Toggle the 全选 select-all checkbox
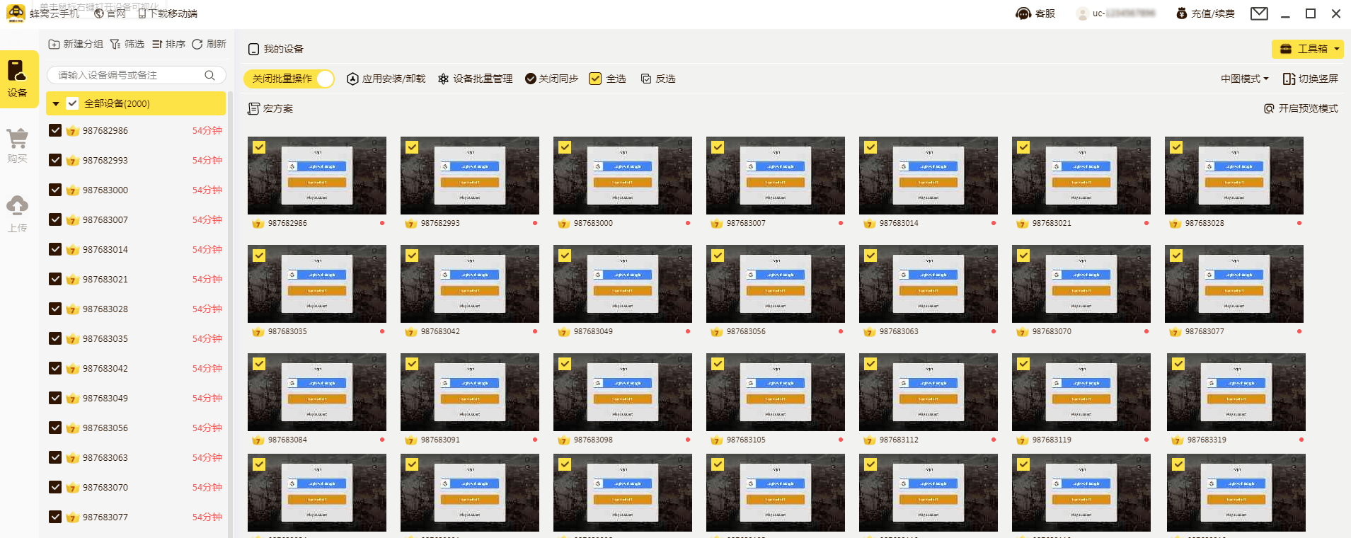The image size is (1351, 538). pyautogui.click(x=595, y=79)
